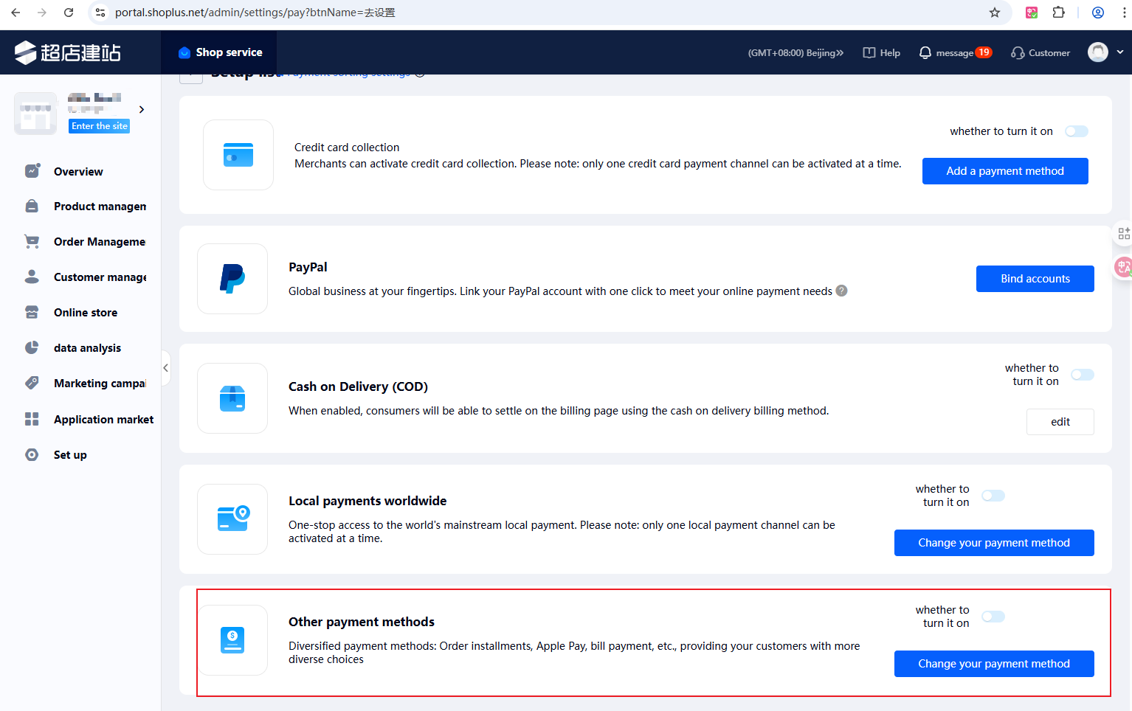Open Order Management in sidebar
1132x711 pixels.
pyautogui.click(x=99, y=242)
